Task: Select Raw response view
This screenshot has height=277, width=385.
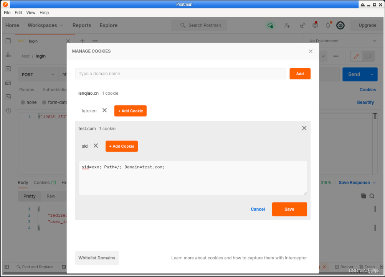Action: 51,196
